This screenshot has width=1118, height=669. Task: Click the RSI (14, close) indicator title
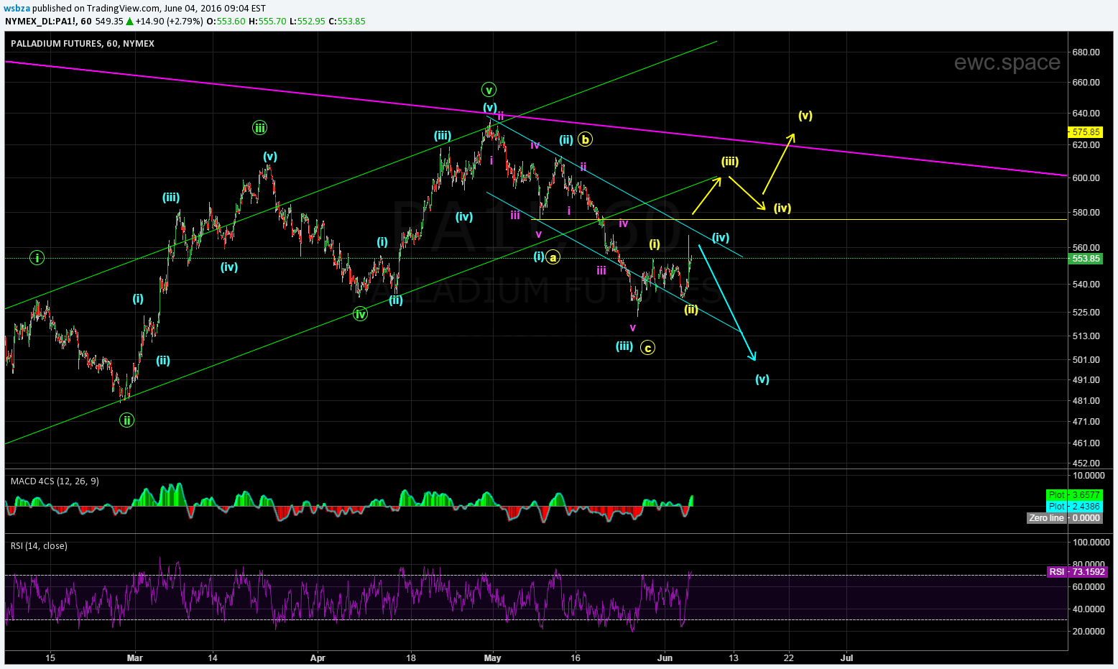39,546
